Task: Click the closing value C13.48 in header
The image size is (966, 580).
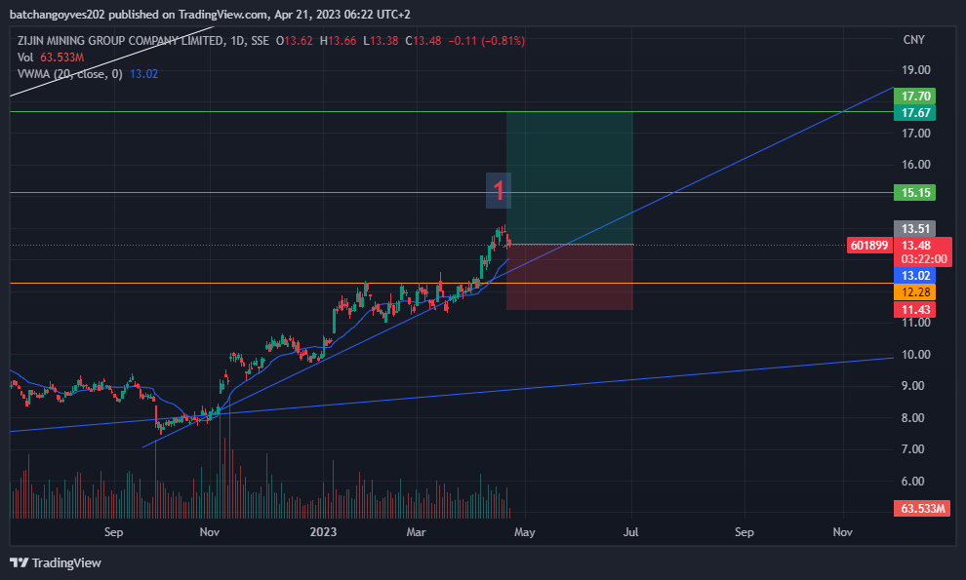Action: [423, 41]
